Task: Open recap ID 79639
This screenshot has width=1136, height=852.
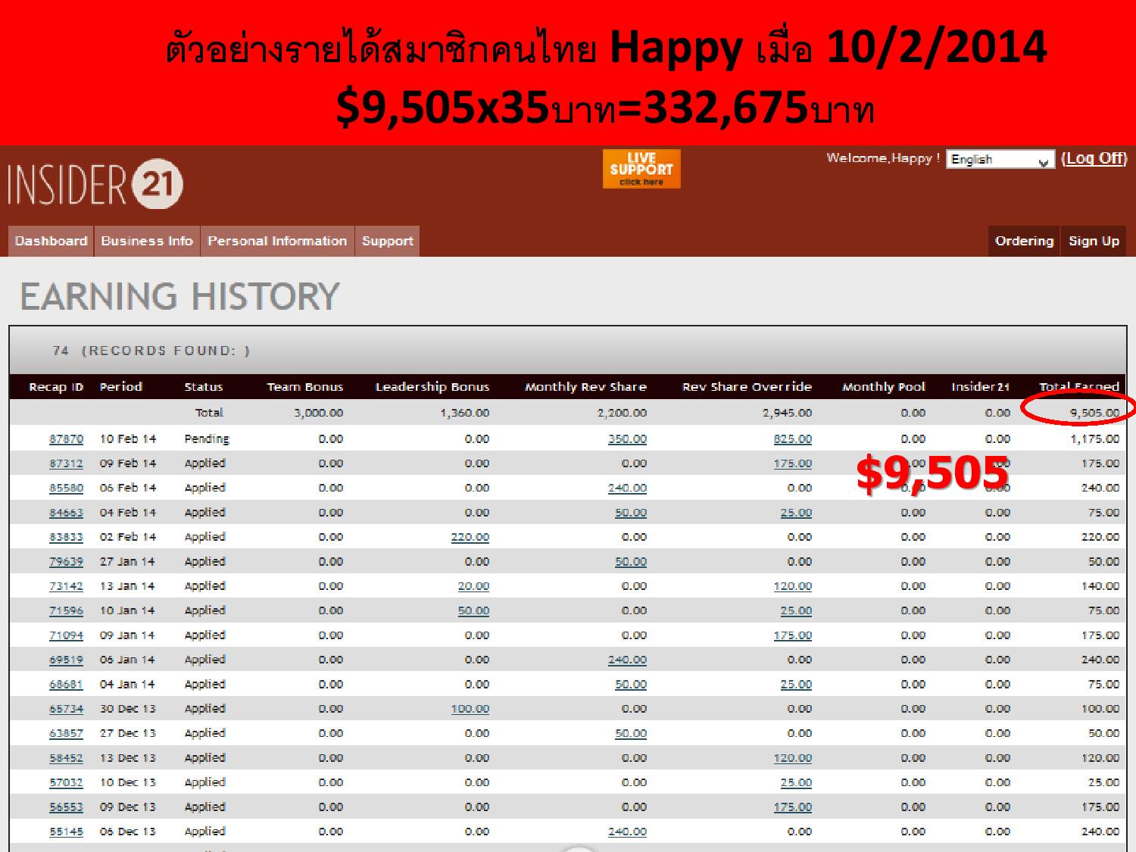Action: pyautogui.click(x=66, y=562)
